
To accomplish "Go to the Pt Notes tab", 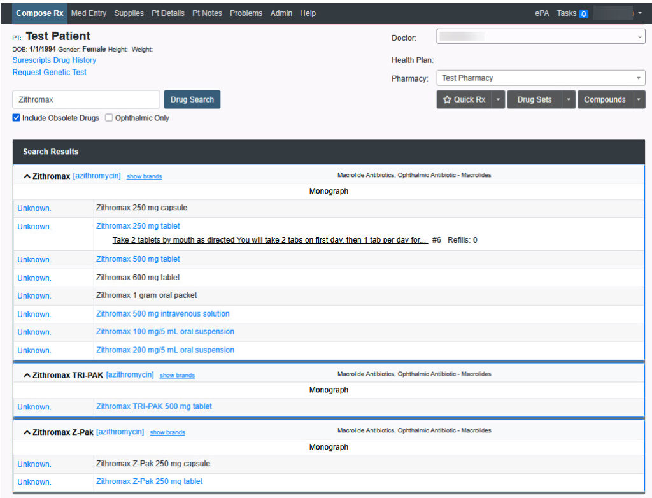I will pyautogui.click(x=207, y=13).
